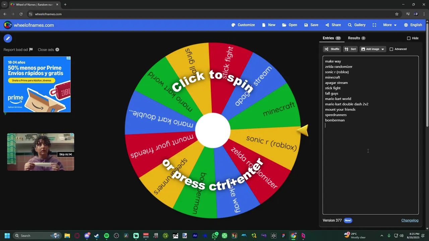Click the blue pencil edit button
This screenshot has width=429, height=241.
(8, 38)
